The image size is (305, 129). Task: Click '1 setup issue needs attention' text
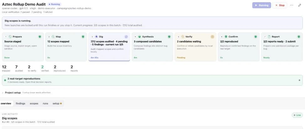pos(36,93)
